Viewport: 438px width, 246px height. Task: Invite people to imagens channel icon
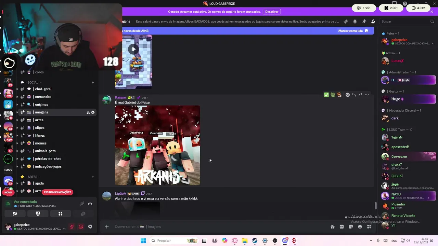pyautogui.click(x=88, y=112)
